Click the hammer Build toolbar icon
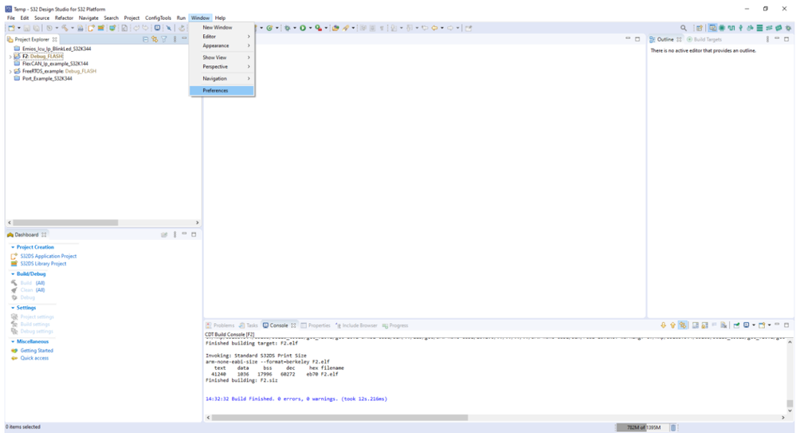 tap(65, 28)
